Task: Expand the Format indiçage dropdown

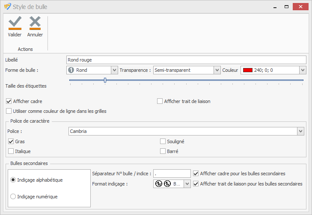Action: coord(187,184)
